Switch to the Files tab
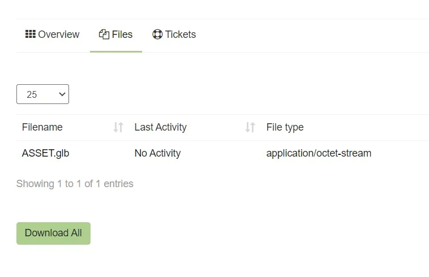The image size is (429, 277). [116, 34]
